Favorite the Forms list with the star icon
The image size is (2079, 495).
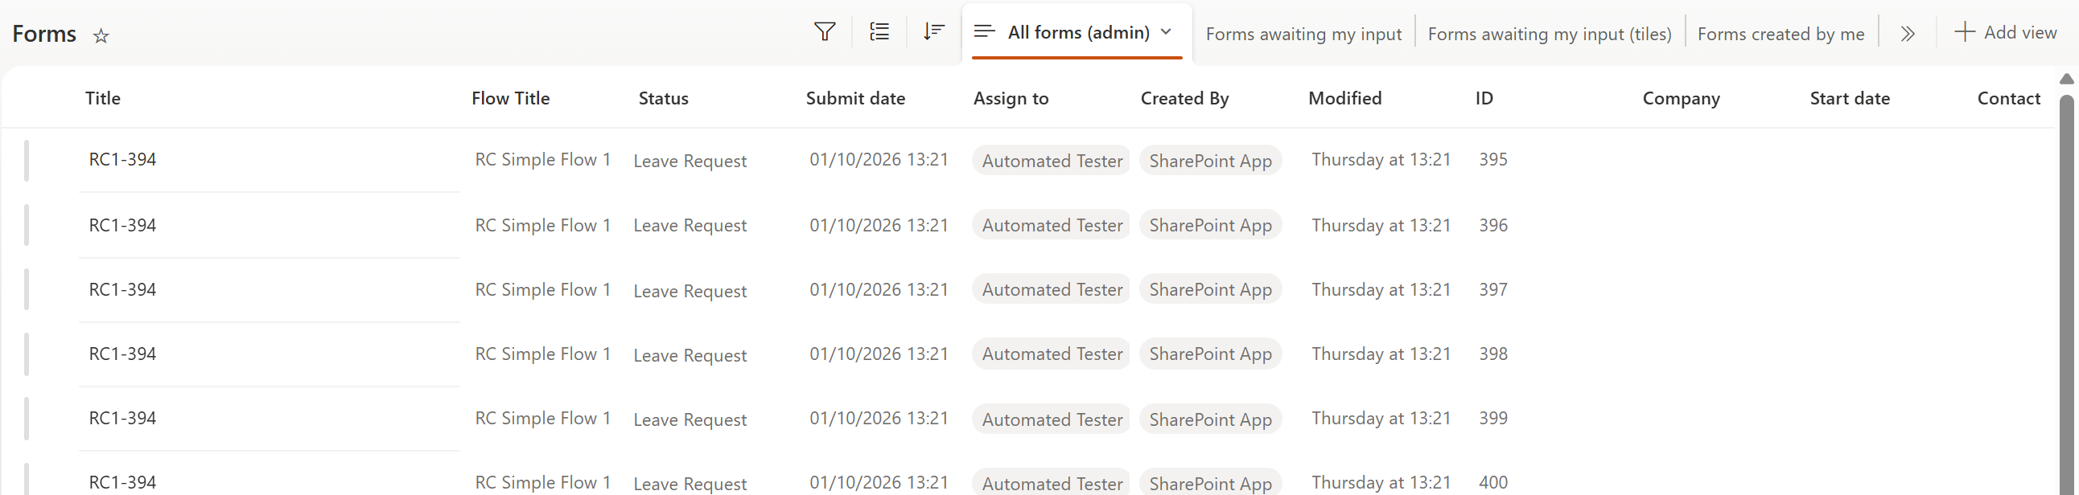[x=101, y=35]
